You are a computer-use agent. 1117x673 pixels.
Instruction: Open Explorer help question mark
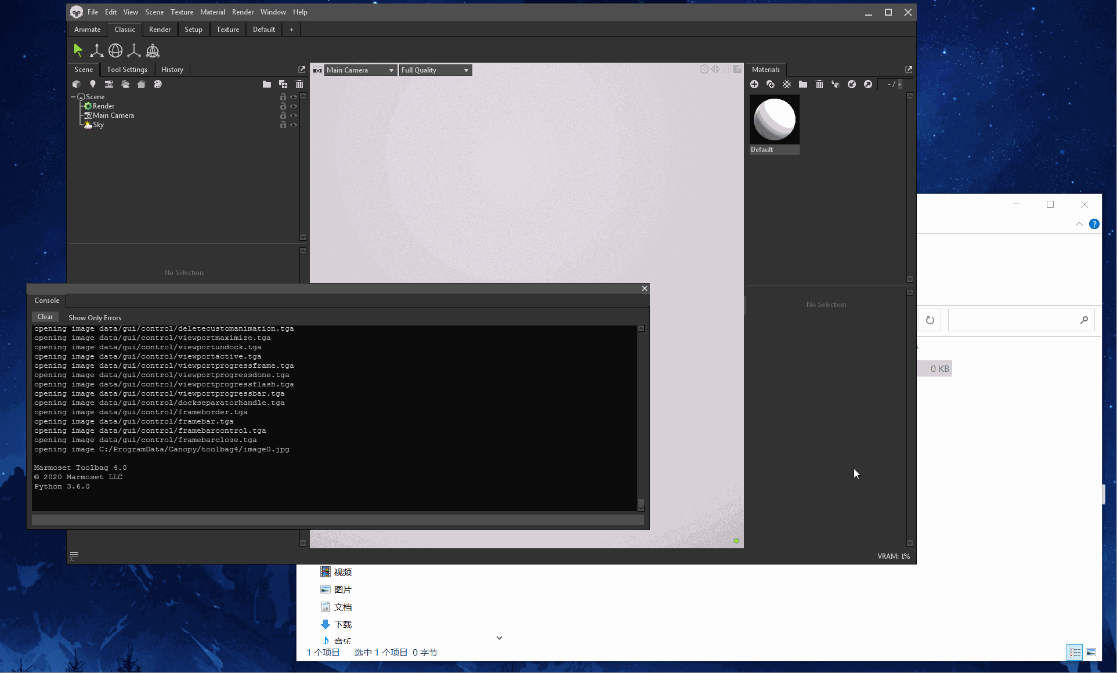1094,224
